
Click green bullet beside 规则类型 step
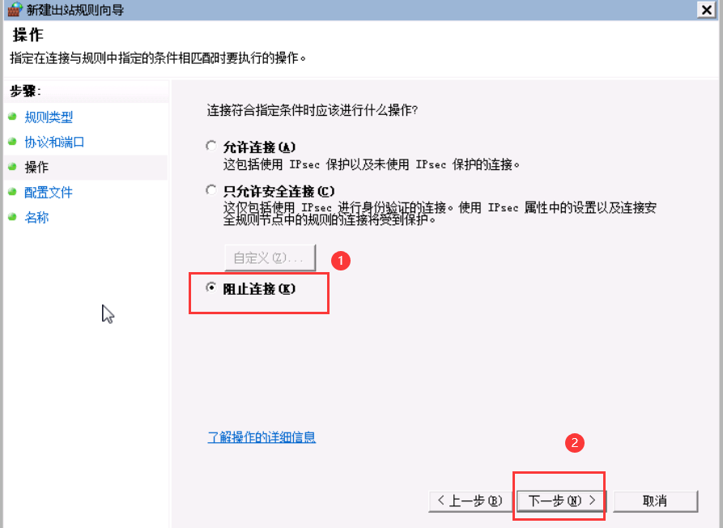pyautogui.click(x=12, y=116)
